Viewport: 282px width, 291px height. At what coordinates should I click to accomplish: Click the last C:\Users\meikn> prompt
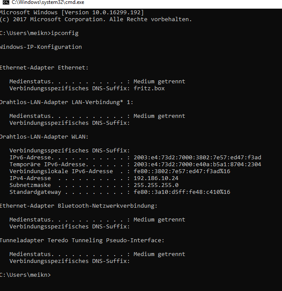25,275
